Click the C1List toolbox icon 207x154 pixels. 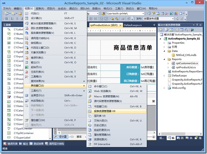click(9, 66)
